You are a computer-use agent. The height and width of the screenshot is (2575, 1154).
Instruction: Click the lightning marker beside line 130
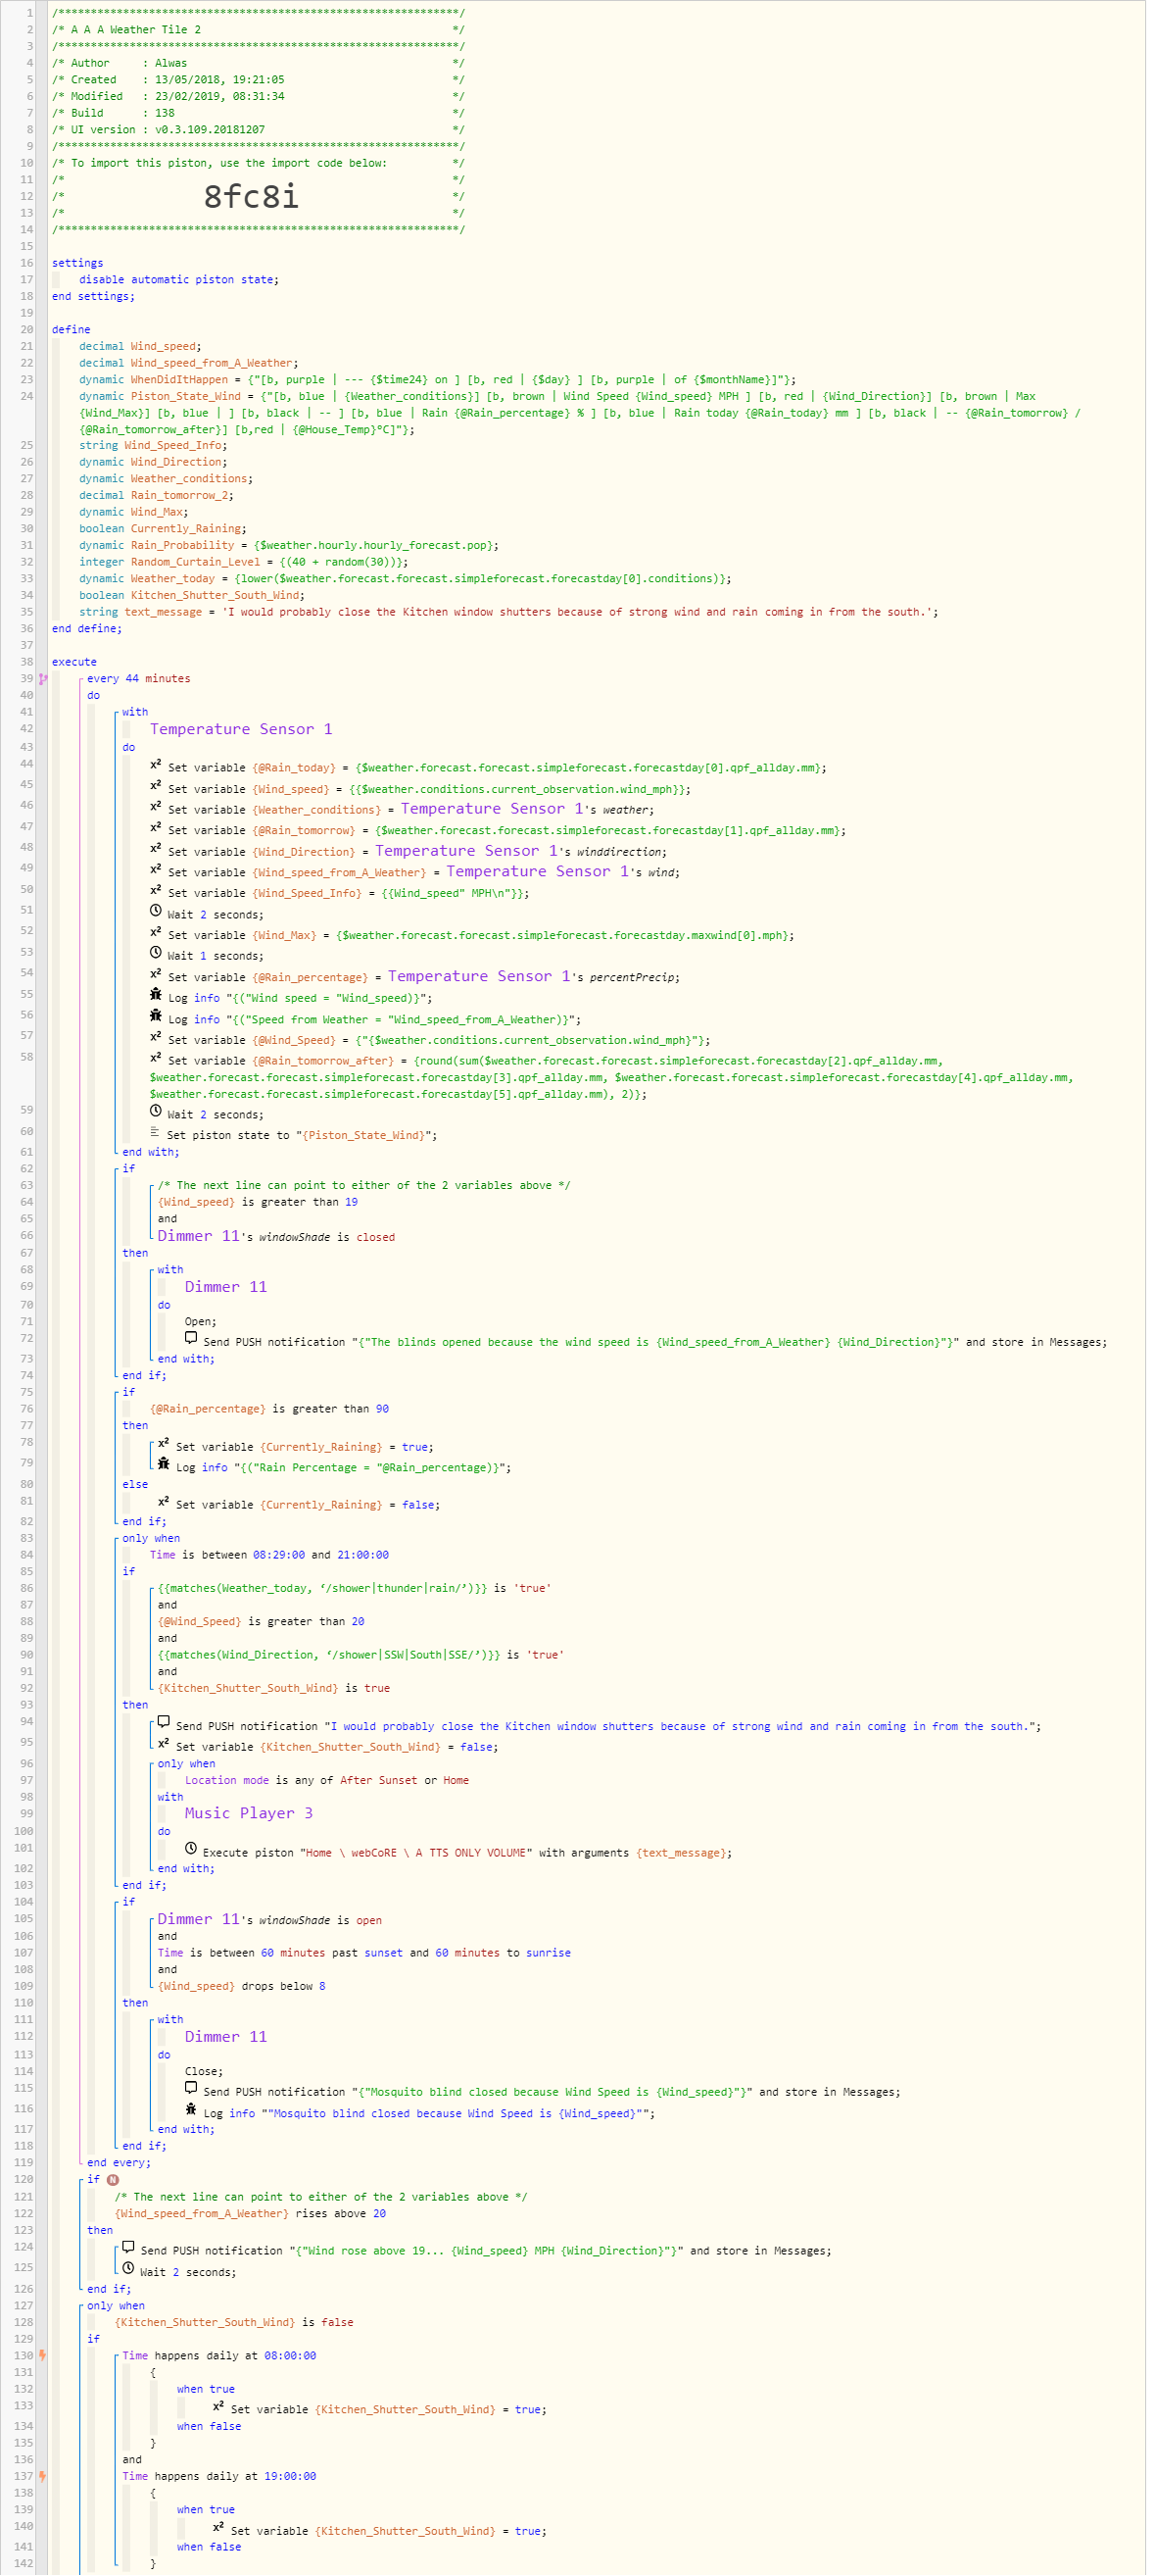point(43,2355)
